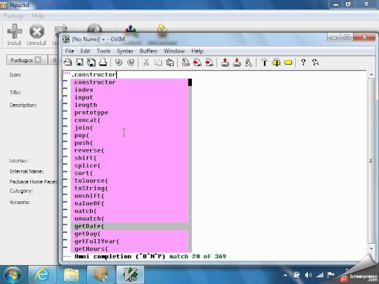Choose 'length' completion entry
This screenshot has width=379, height=284.
tap(129, 105)
